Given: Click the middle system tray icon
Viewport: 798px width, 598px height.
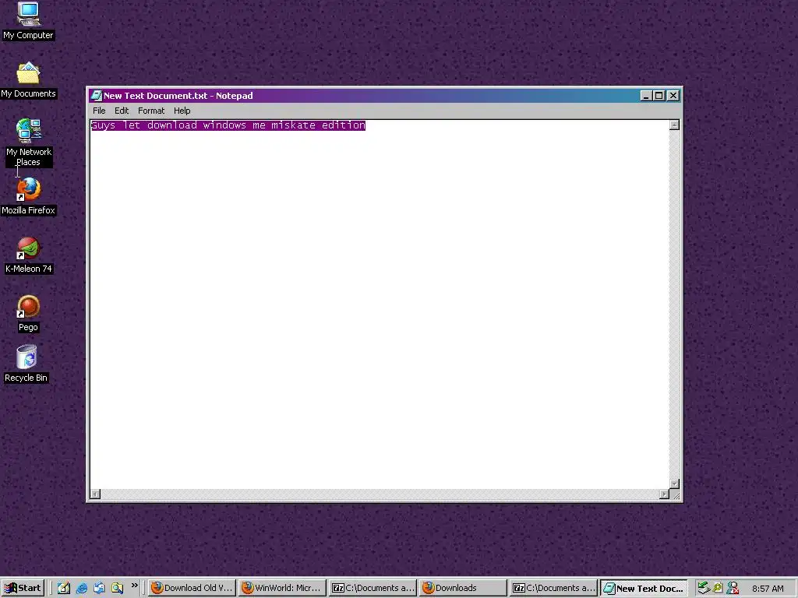Looking at the screenshot, I should click(x=718, y=588).
